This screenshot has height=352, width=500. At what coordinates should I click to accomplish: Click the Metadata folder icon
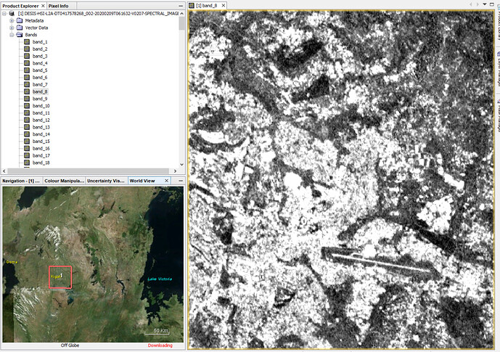(x=20, y=20)
